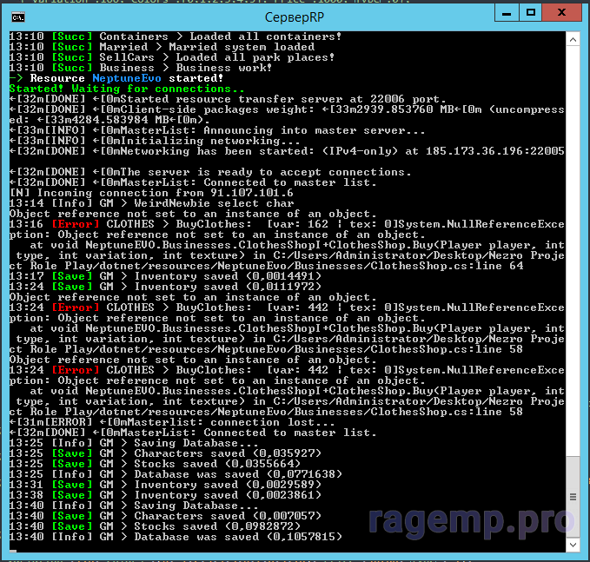The height and width of the screenshot is (562, 590).
Task: Click 'Containers > Loaded all containers!' line
Action: point(176,36)
